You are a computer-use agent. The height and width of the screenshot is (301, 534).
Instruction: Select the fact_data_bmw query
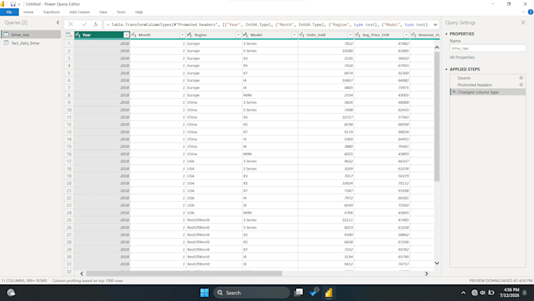31,43
